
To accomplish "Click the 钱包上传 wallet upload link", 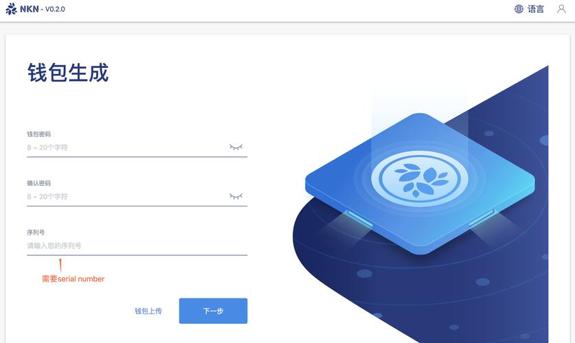I will [x=148, y=311].
